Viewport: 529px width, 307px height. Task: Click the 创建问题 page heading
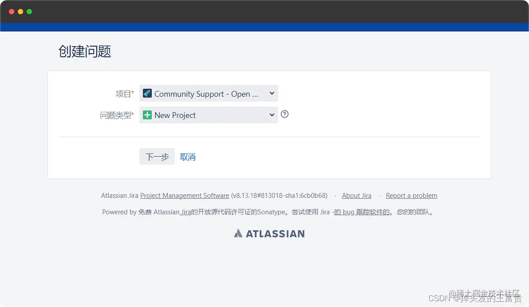pos(85,51)
